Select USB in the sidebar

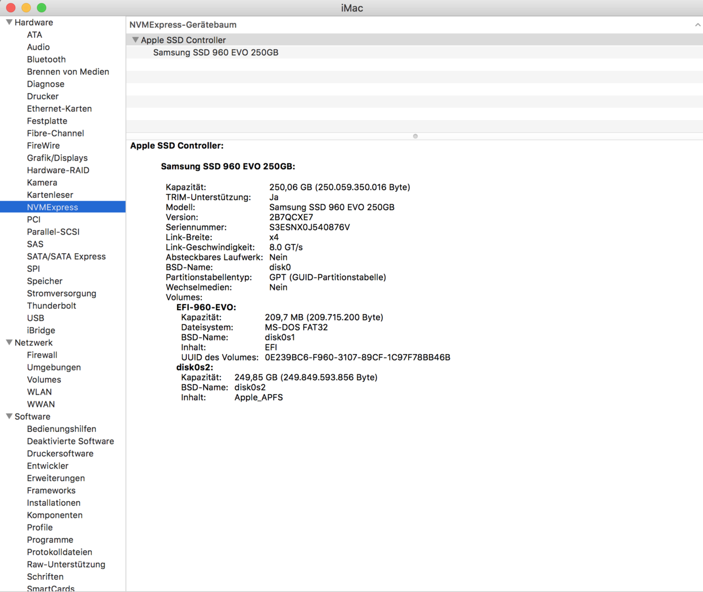click(36, 318)
